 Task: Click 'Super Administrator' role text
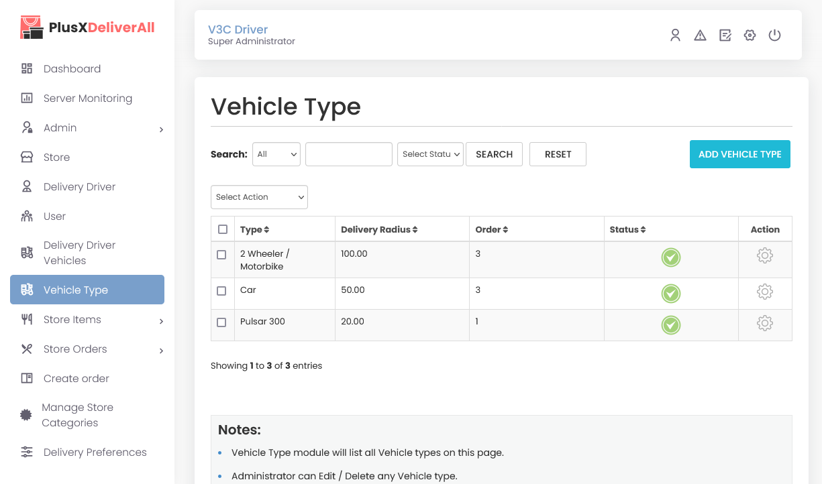pyautogui.click(x=252, y=42)
